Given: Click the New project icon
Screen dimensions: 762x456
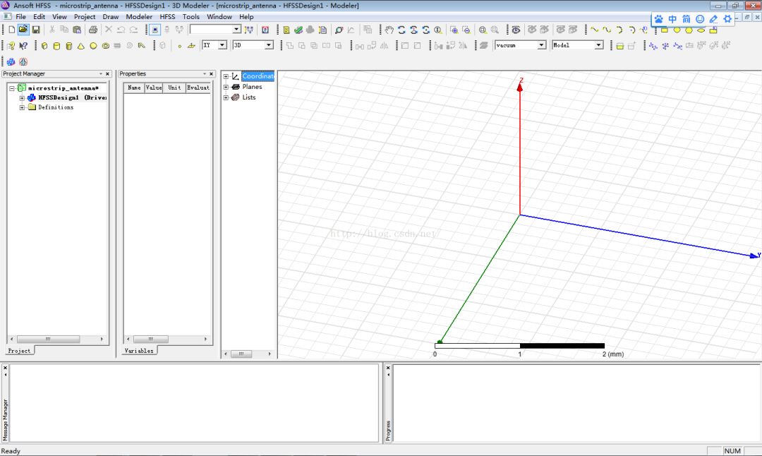Looking at the screenshot, I should pos(12,30).
